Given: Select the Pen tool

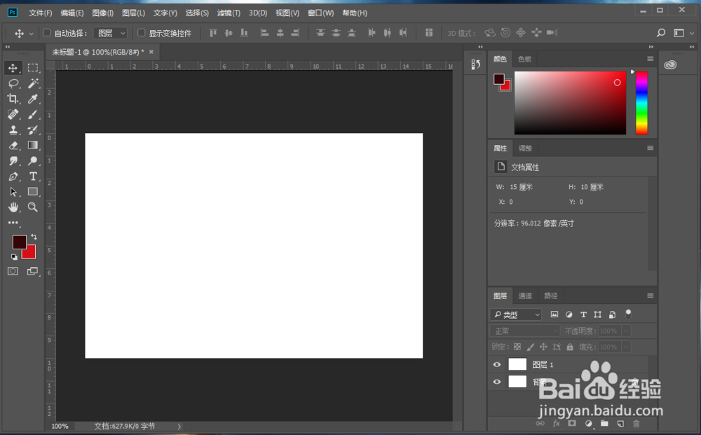Looking at the screenshot, I should [13, 177].
